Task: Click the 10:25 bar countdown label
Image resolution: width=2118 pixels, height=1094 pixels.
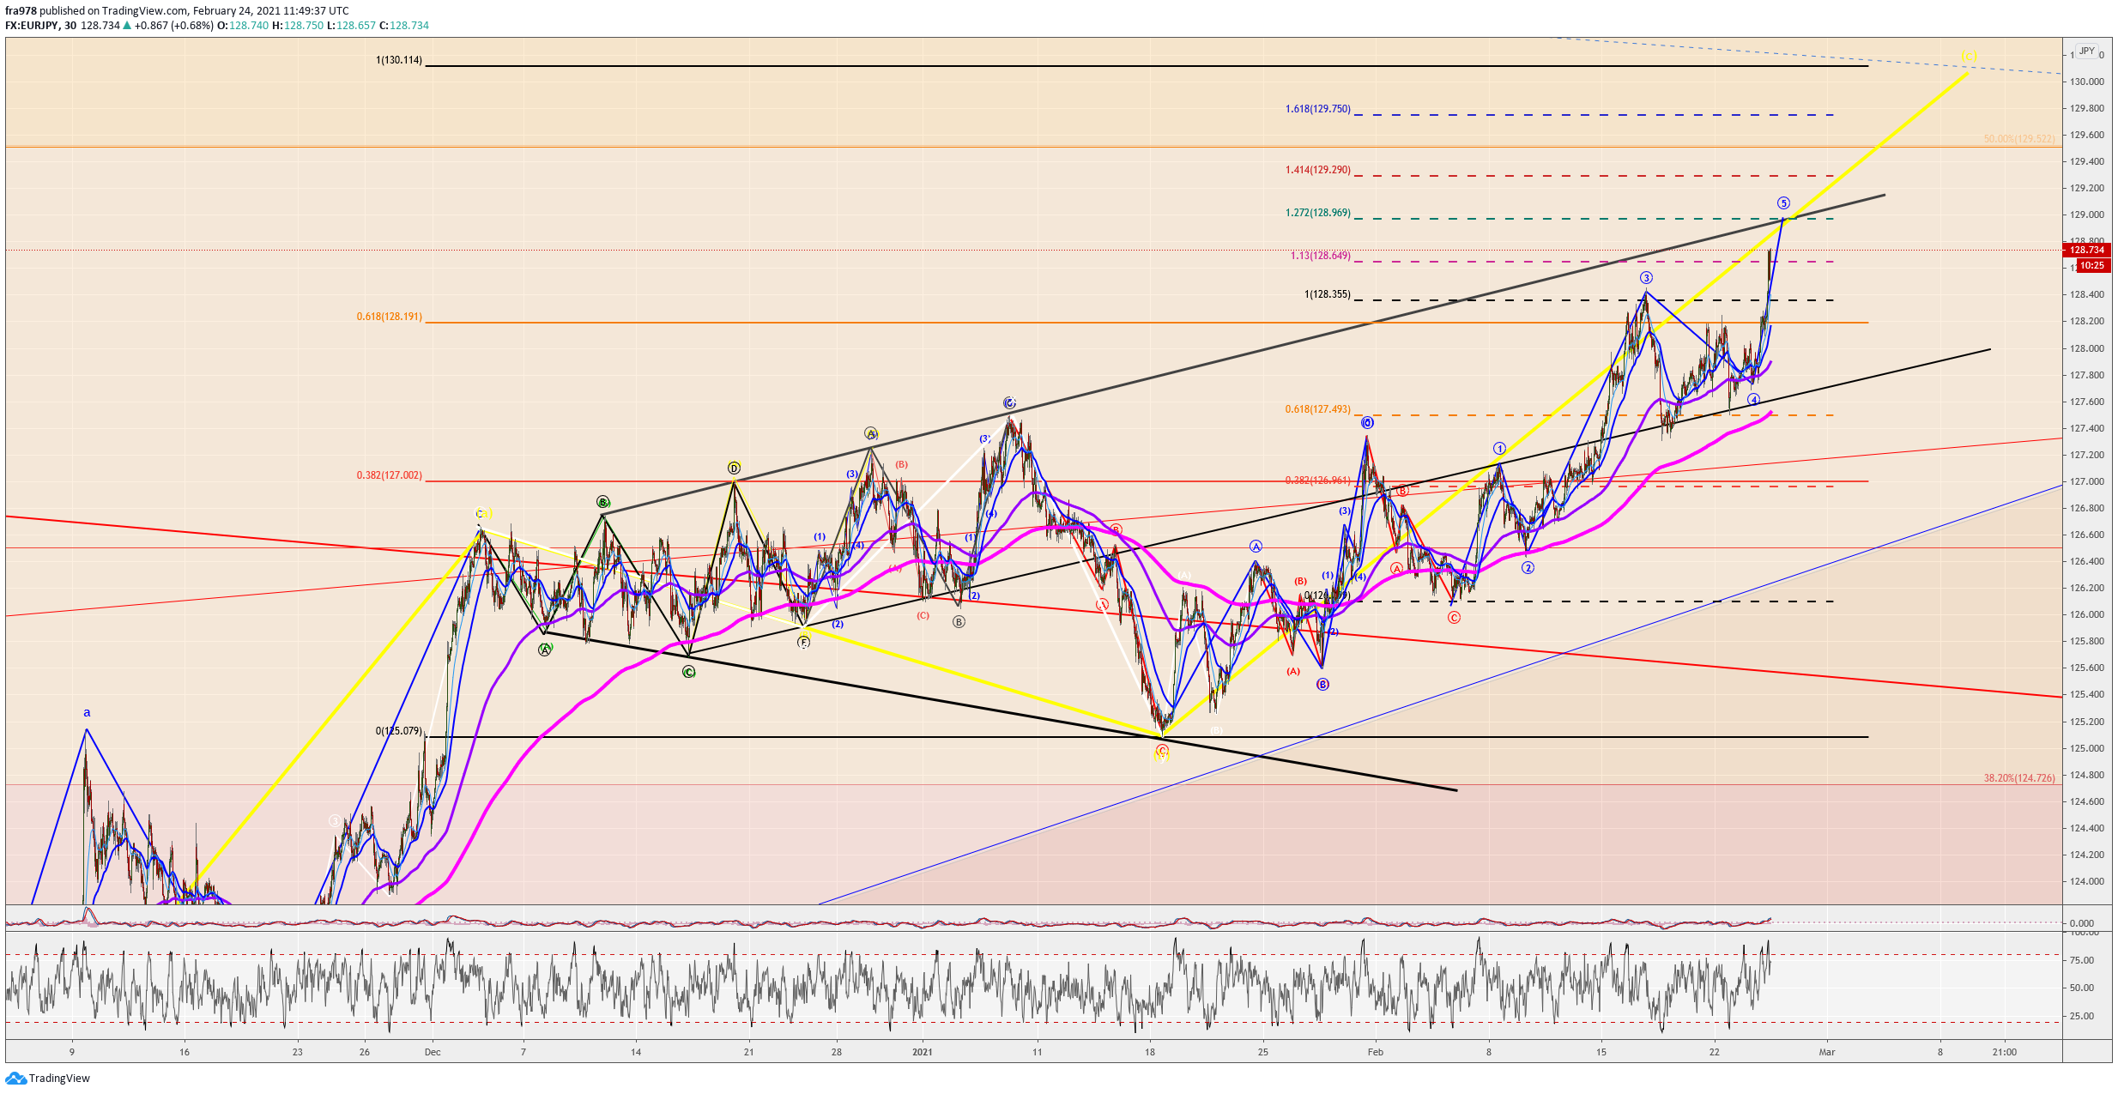Action: pyautogui.click(x=2092, y=266)
